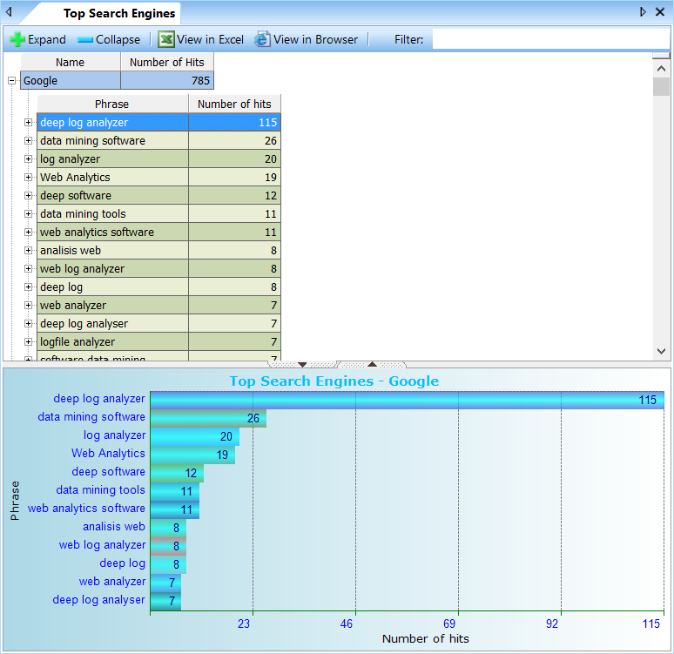
Task: Click the 26 hits table cell
Action: pyautogui.click(x=235, y=140)
